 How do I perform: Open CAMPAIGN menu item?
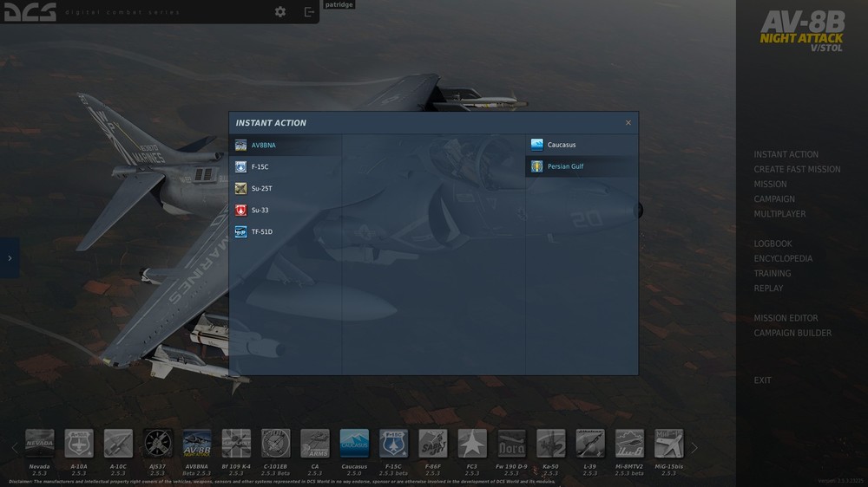774,199
